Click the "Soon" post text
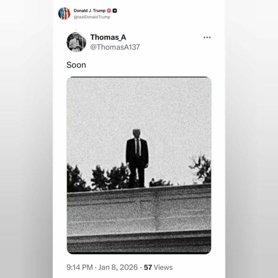 76,65
